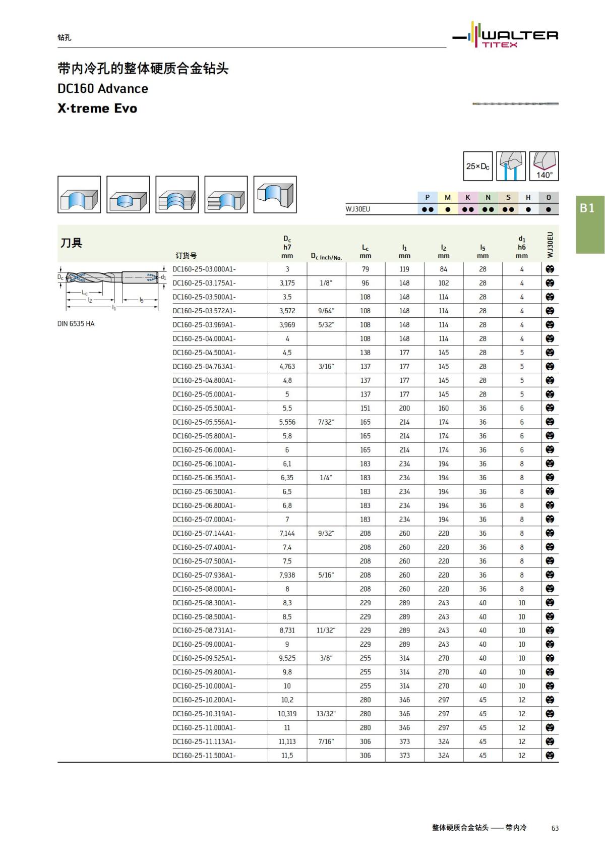605x856 pixels.
Task: Click the 订货号 column header
Action: click(x=186, y=256)
